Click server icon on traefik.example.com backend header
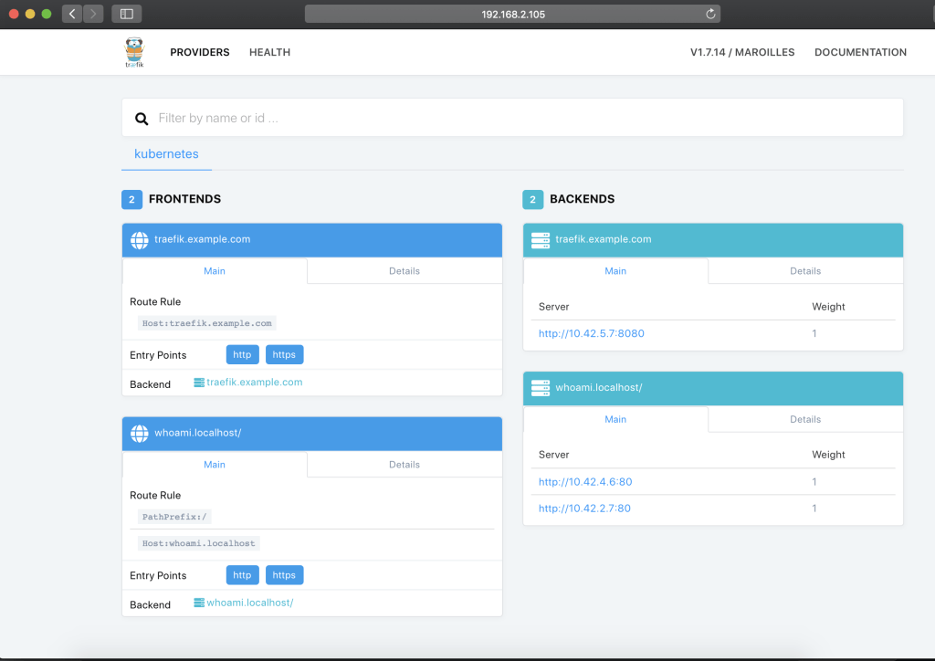This screenshot has height=661, width=935. click(x=541, y=240)
